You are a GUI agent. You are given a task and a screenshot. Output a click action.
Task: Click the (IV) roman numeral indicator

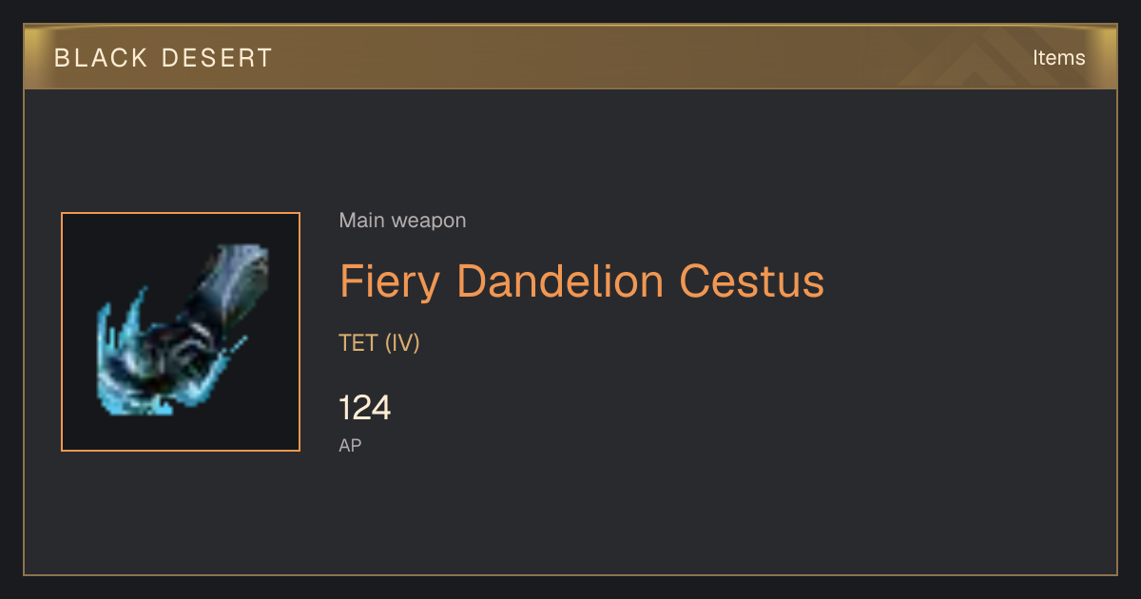point(402,343)
